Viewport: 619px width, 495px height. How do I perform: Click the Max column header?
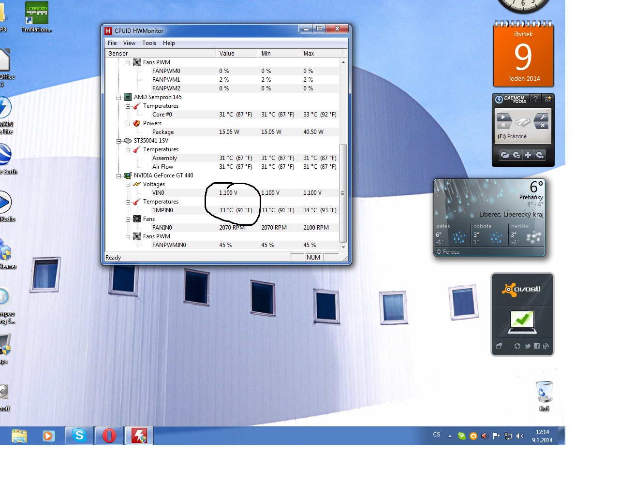(x=321, y=53)
